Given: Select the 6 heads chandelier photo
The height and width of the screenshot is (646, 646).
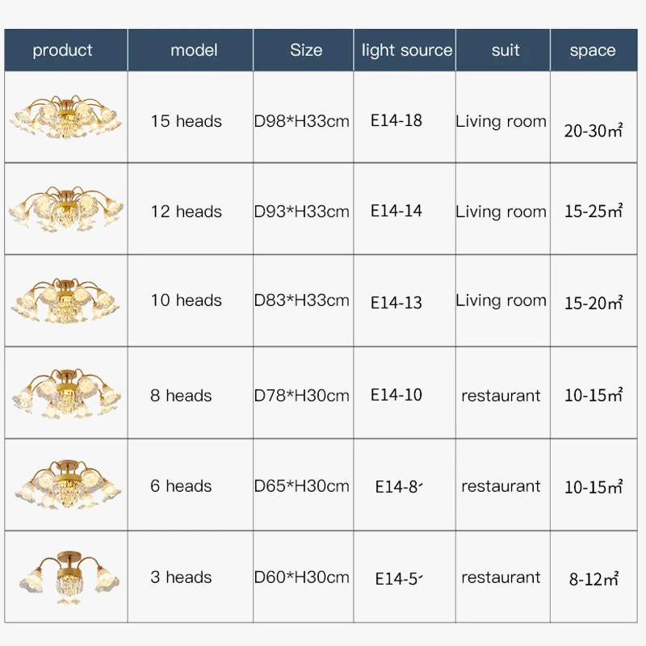Looking at the screenshot, I should pyautogui.click(x=65, y=484).
